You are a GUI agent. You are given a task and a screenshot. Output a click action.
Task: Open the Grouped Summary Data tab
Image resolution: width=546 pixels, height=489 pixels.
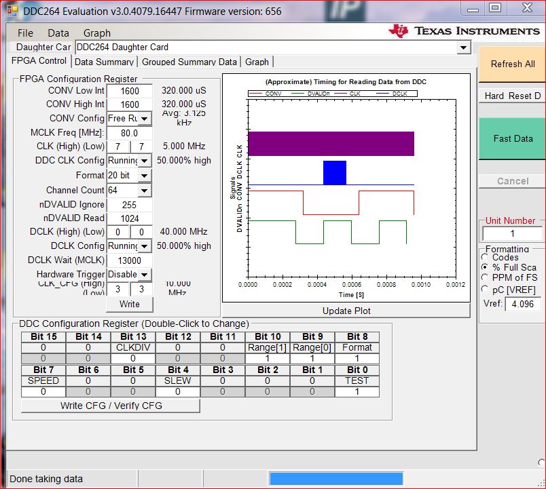189,62
